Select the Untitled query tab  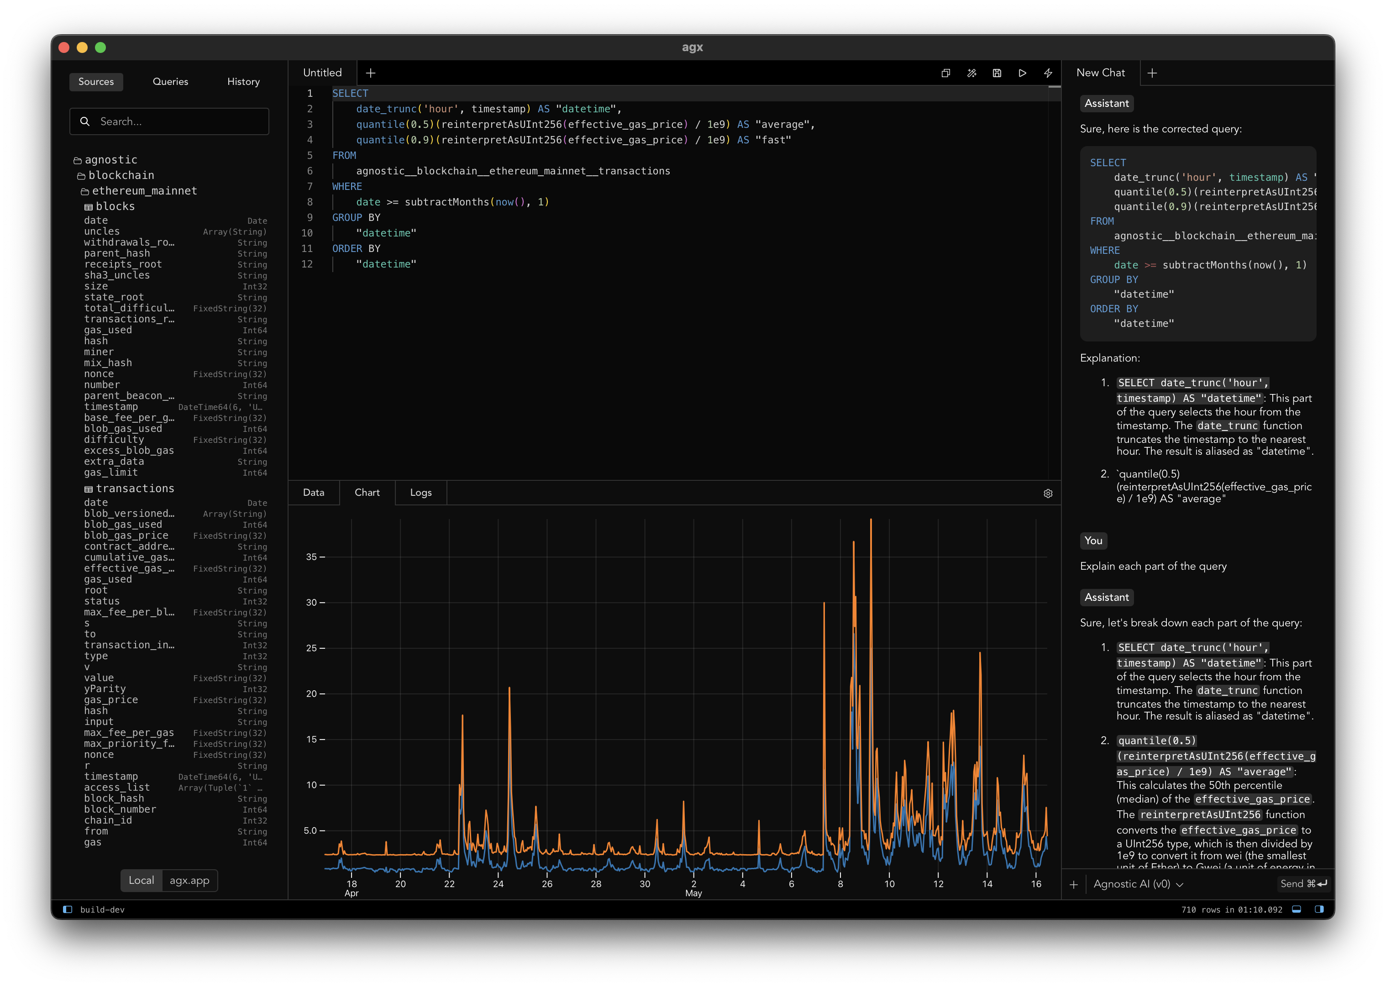tap(322, 73)
